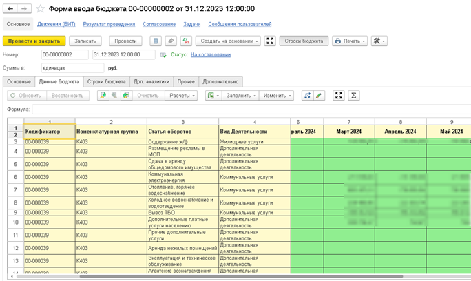
Task: Toggle the Строки бюджета button
Action: point(304,41)
